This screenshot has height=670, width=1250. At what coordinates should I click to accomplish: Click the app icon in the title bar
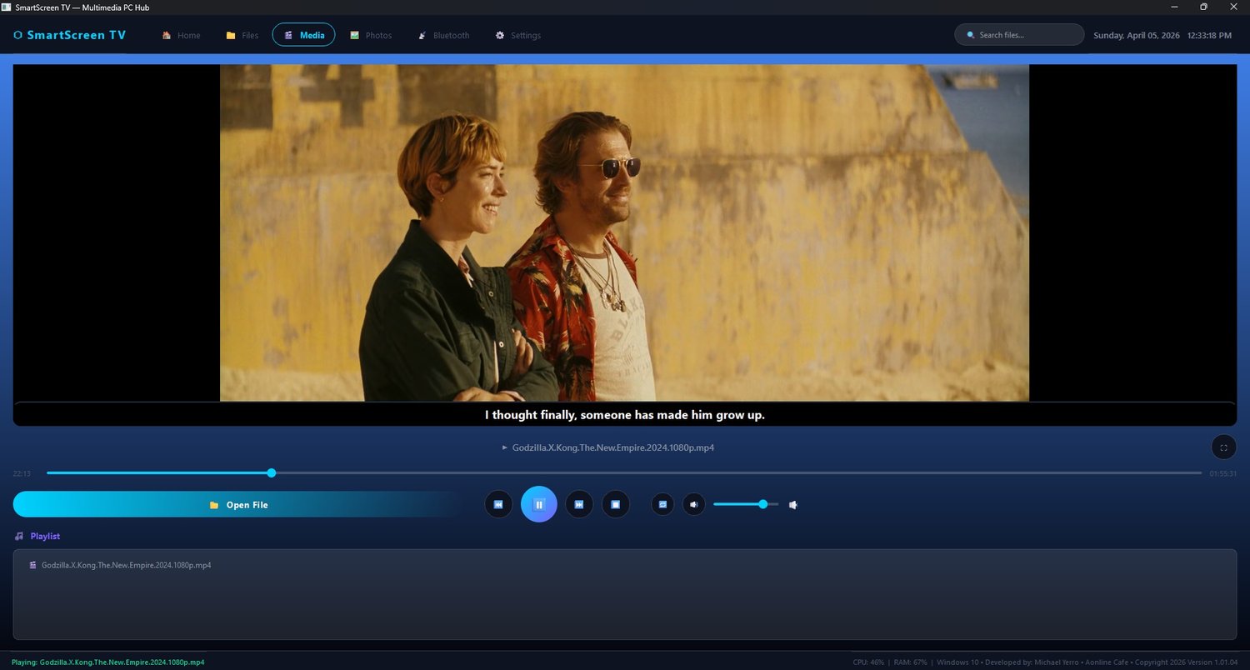tap(7, 7)
